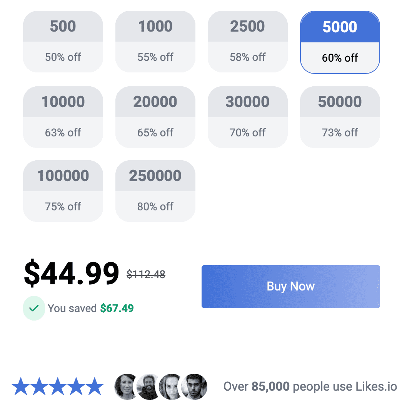Select the 500 likes package

click(x=63, y=42)
